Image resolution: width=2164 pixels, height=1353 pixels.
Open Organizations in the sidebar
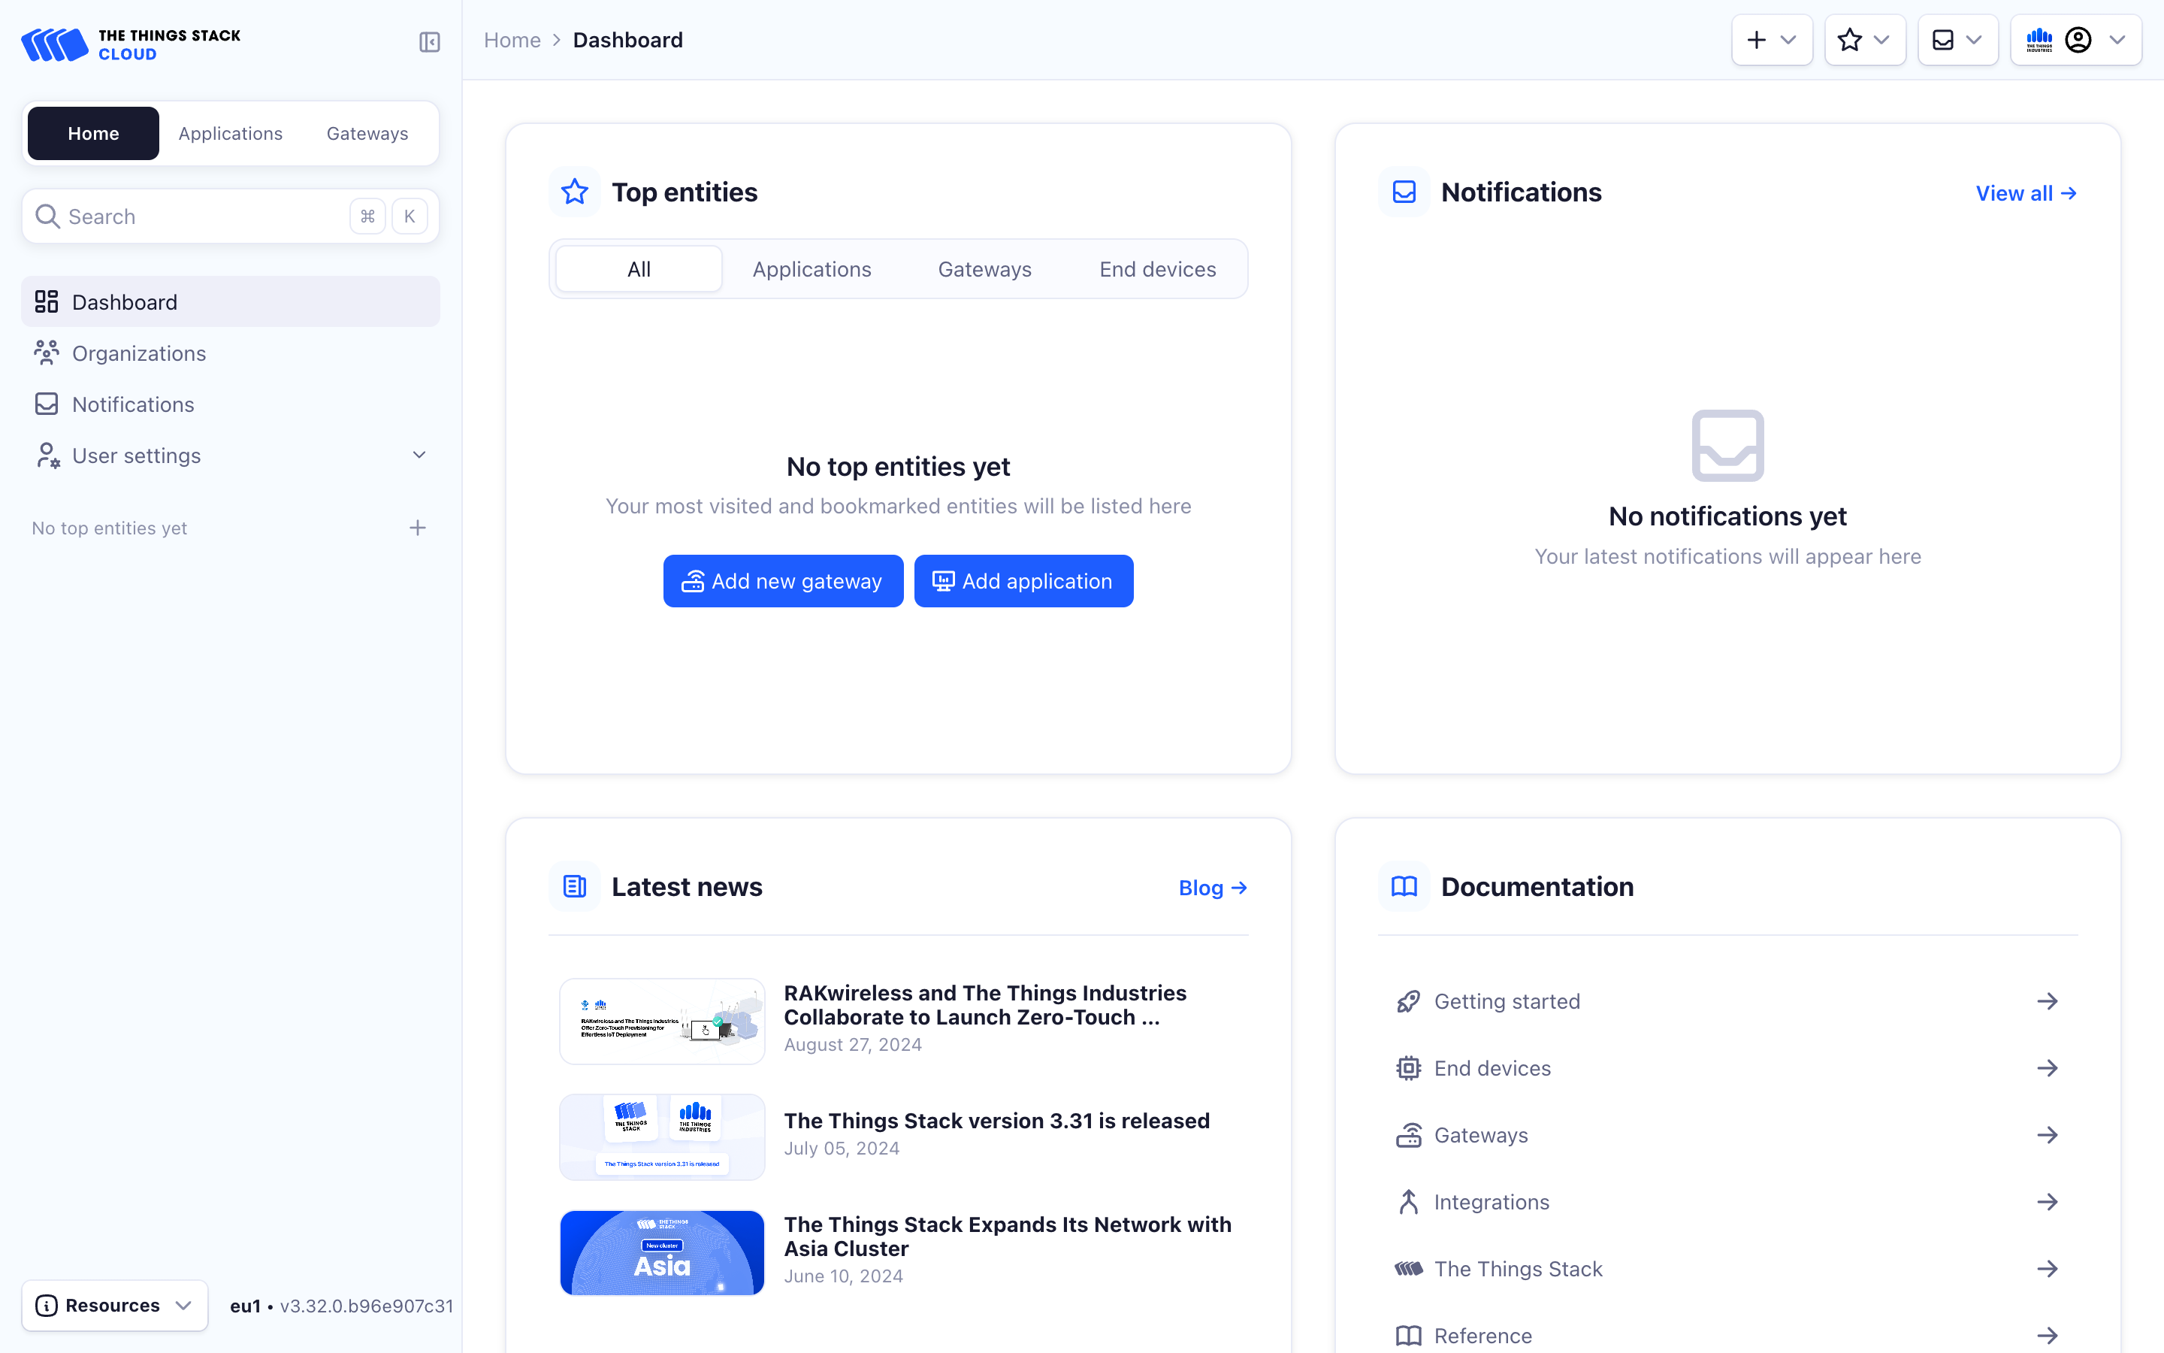tap(138, 353)
